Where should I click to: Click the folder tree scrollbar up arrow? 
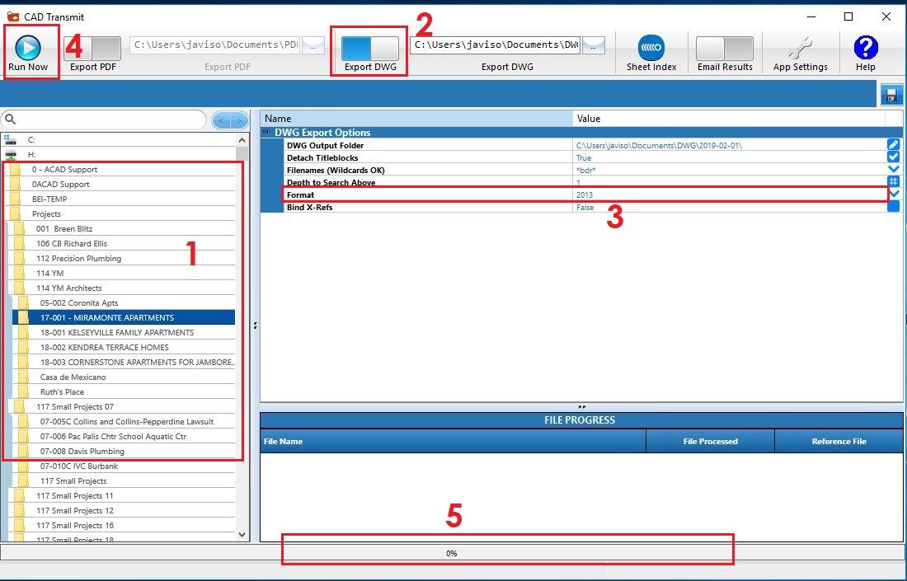click(242, 140)
